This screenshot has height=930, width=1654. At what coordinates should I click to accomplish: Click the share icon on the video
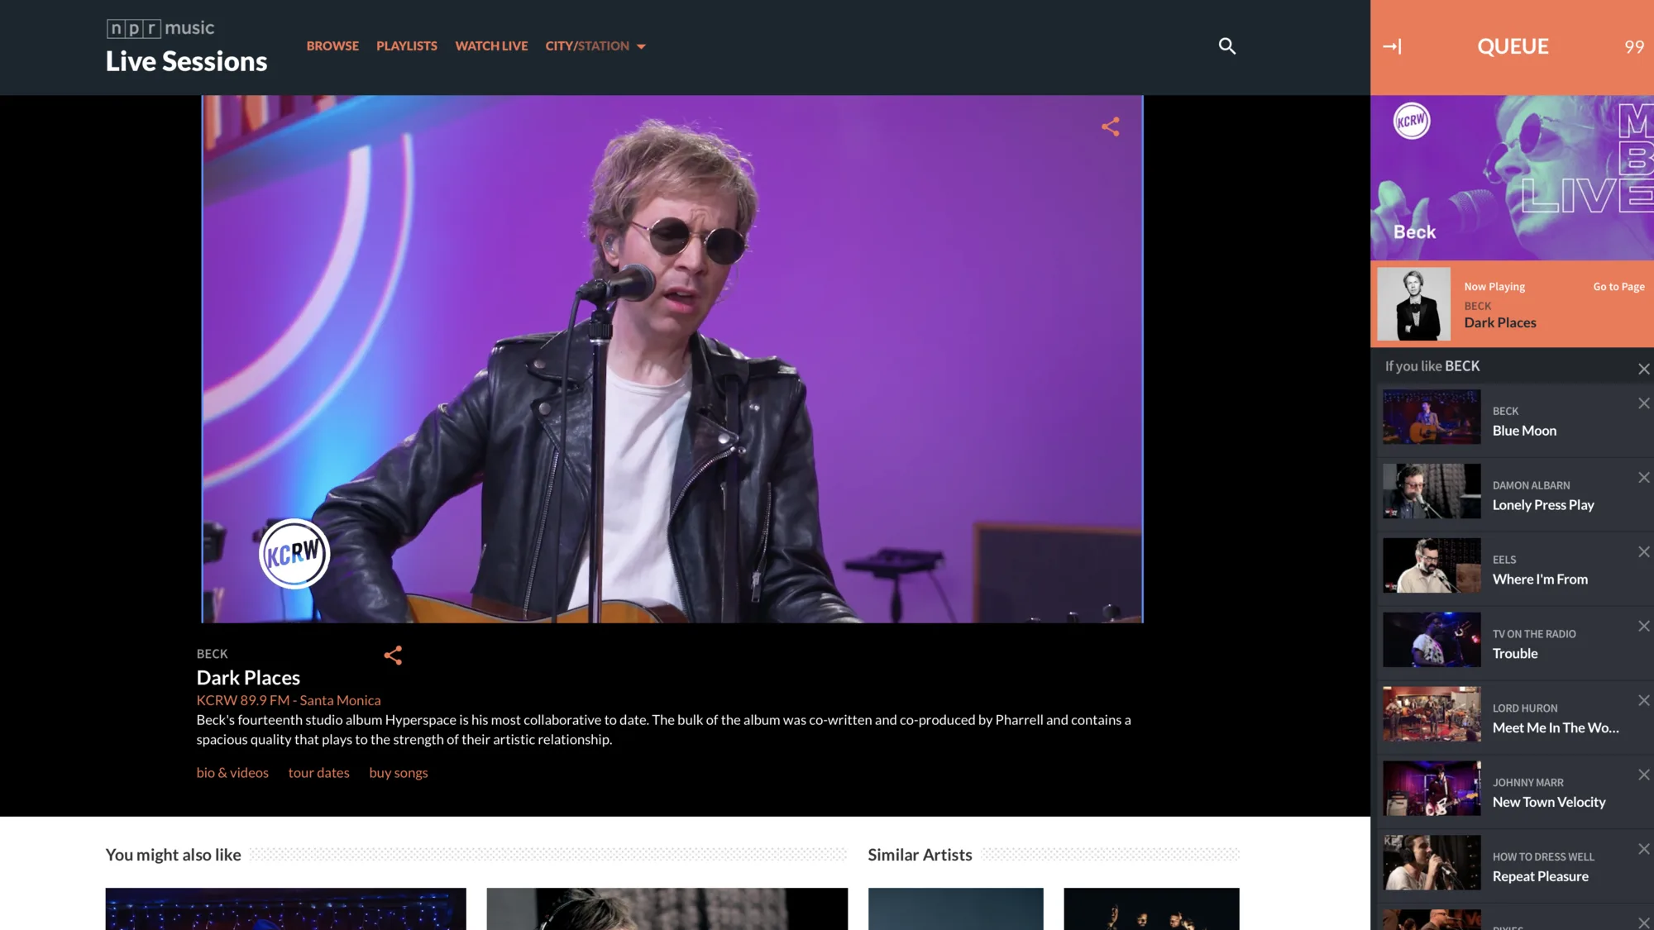pyautogui.click(x=1111, y=126)
